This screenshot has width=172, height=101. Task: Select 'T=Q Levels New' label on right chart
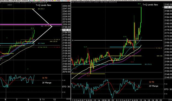click(150, 5)
